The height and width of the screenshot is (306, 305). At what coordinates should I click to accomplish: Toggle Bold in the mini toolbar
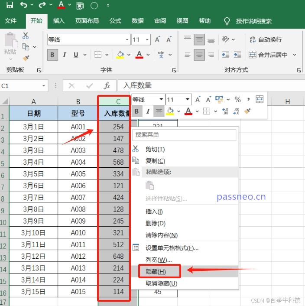tap(136, 111)
